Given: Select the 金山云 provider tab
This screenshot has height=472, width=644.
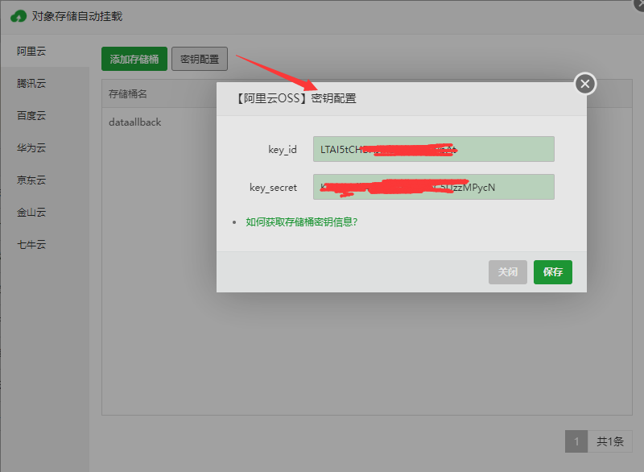Looking at the screenshot, I should [44, 213].
